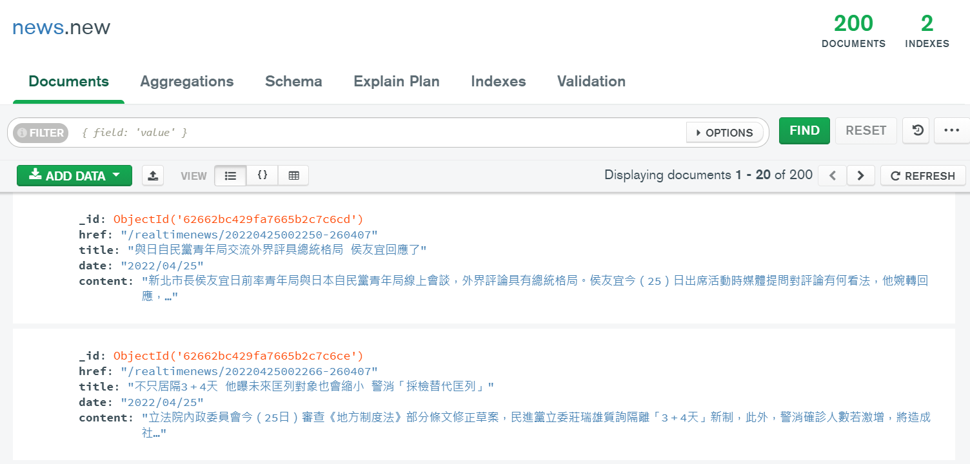This screenshot has width=970, height=464.
Task: Open the Indexes tab
Action: click(498, 81)
